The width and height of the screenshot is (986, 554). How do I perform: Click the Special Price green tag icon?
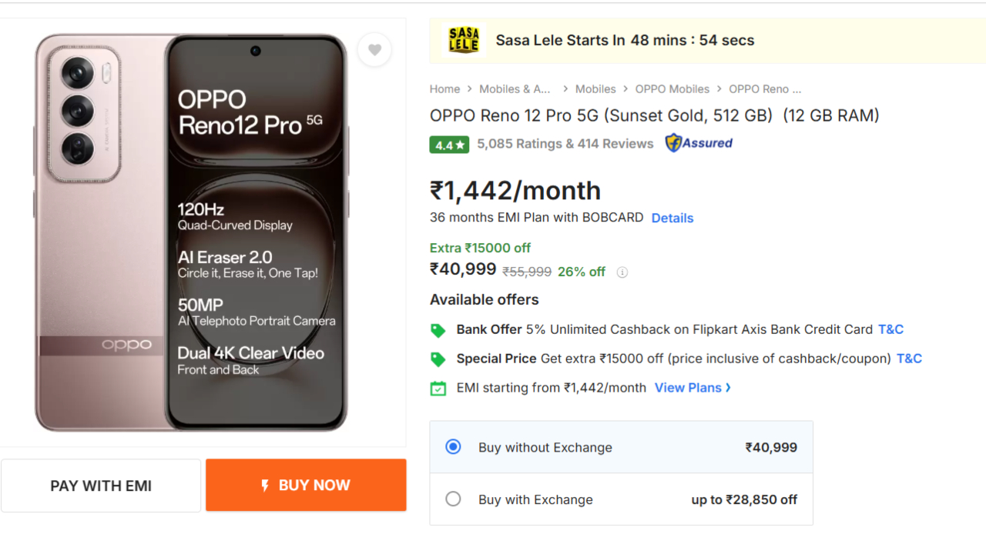coord(438,359)
